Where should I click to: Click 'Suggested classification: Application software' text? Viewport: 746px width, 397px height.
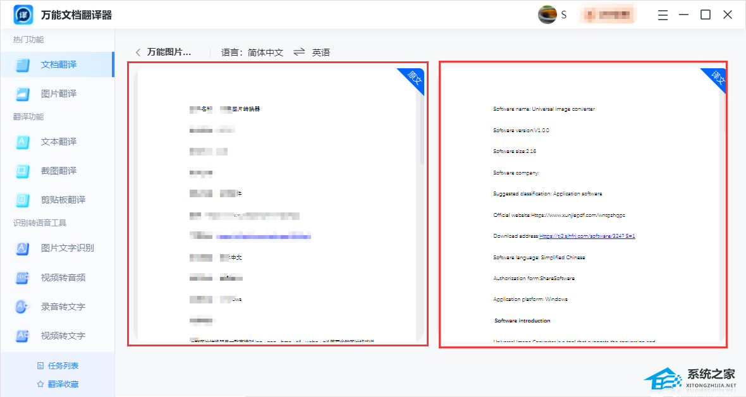click(x=547, y=193)
